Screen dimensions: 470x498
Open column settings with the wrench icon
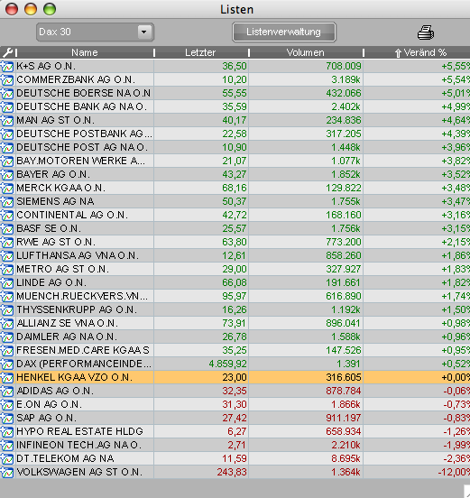[x=7, y=52]
